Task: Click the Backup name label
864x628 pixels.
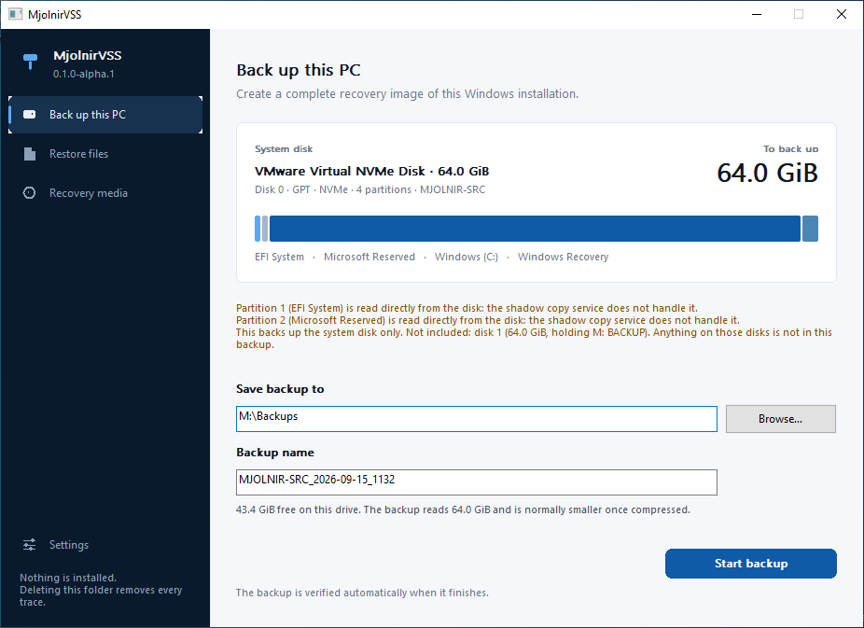Action: [275, 453]
